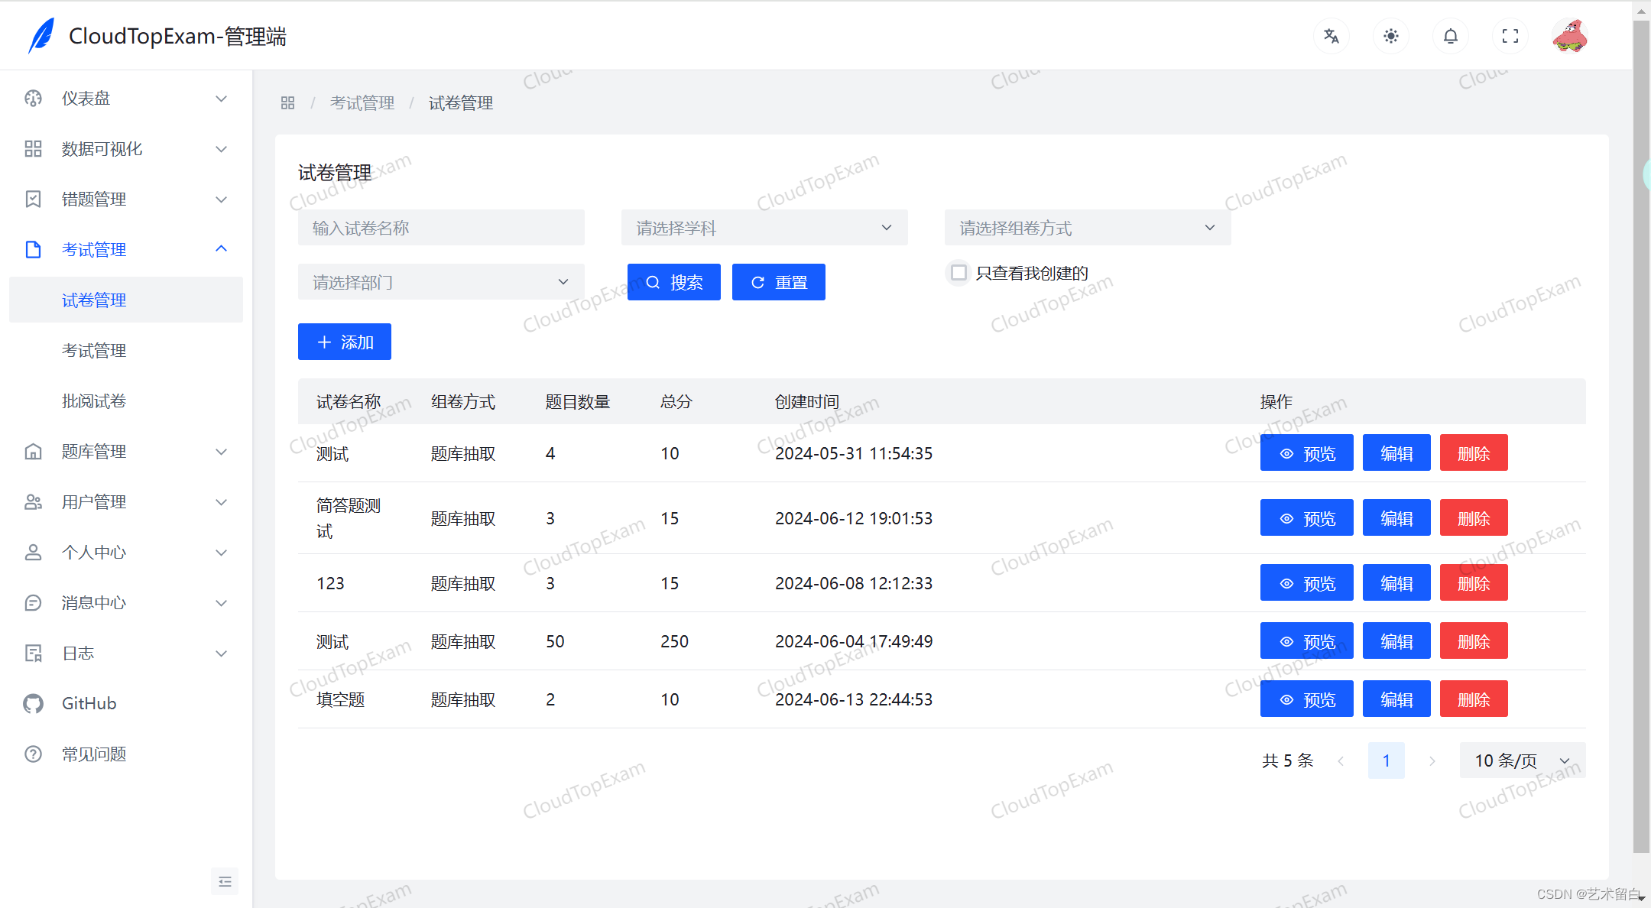The height and width of the screenshot is (908, 1651).
Task: Enable 只查看我创建的 checkbox
Action: [958, 272]
